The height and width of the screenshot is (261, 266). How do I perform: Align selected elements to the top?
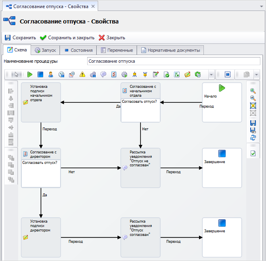tap(11, 120)
